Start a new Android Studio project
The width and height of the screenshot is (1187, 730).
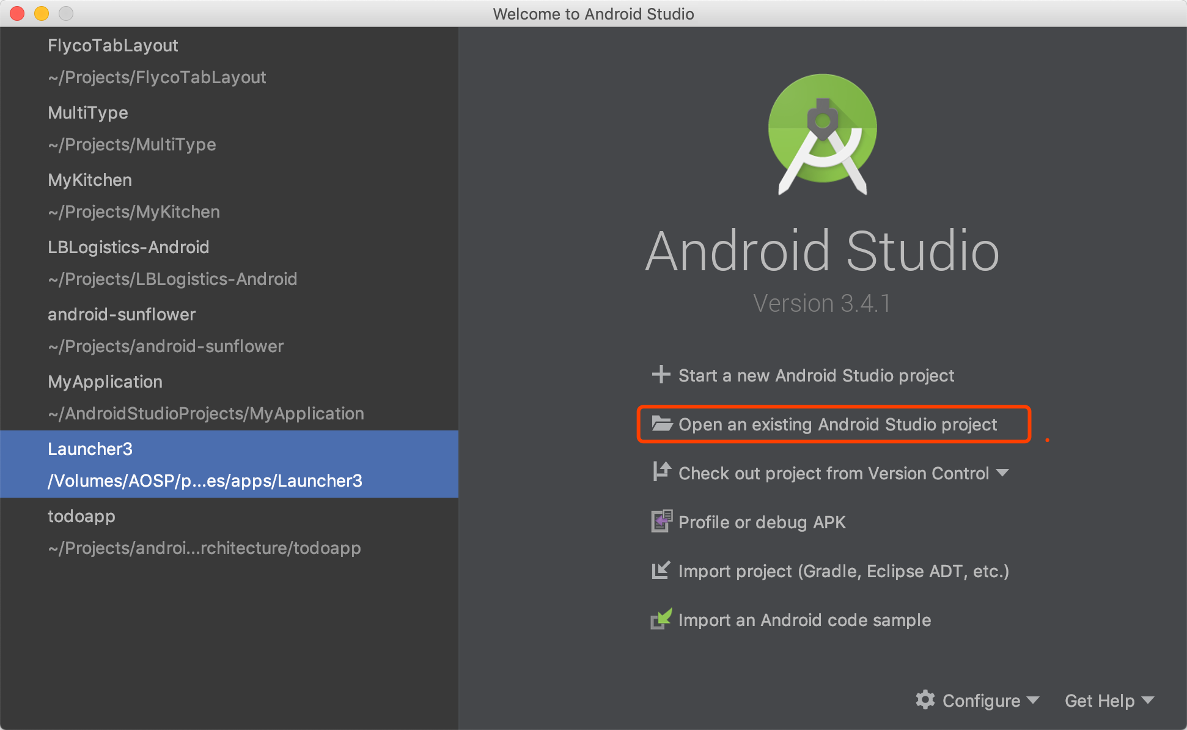(x=816, y=375)
